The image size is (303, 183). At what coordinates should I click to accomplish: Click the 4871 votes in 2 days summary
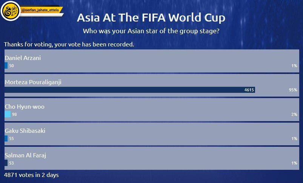(x=31, y=175)
